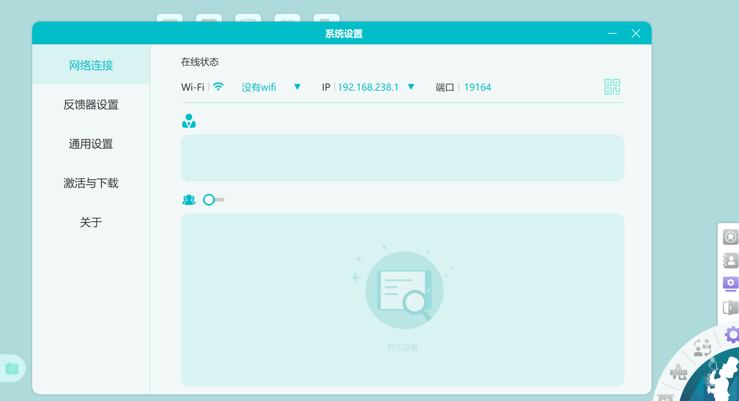This screenshot has height=401, width=739.
Task: Click the teacher device list panel
Action: 402,158
